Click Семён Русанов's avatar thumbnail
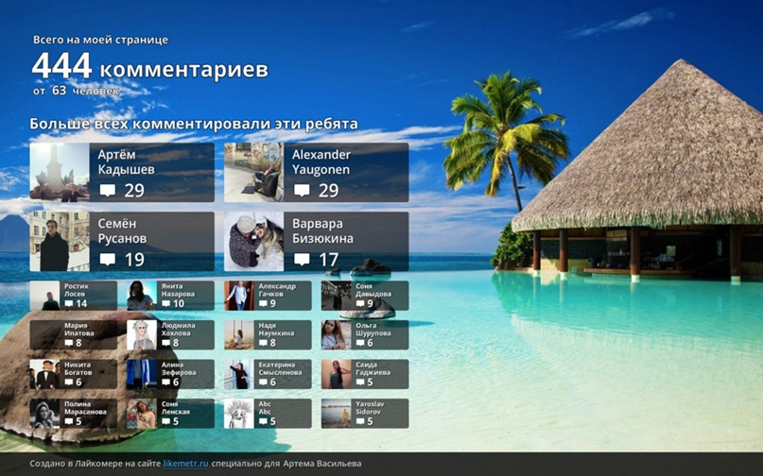 tap(60, 242)
